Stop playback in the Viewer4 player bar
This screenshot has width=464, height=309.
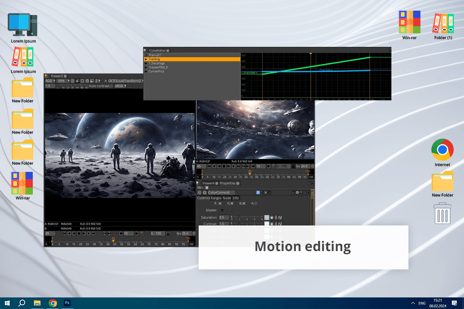[224, 166]
